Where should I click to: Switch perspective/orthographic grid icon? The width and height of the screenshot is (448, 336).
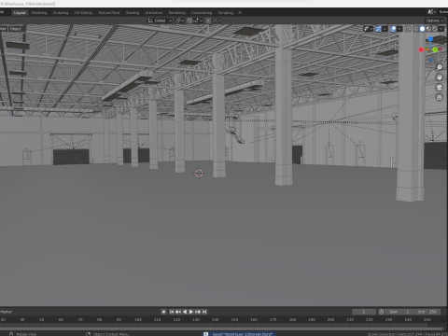(440, 97)
